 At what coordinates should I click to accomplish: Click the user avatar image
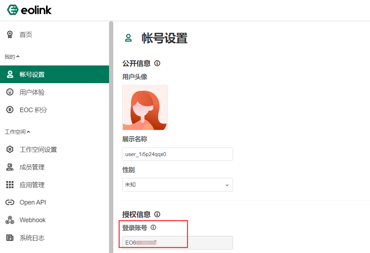point(144,107)
